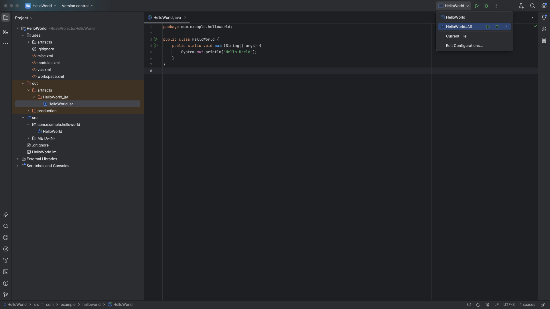The image size is (550, 309).
Task: Toggle the read-only lock icon in status bar
Action: pos(542,305)
